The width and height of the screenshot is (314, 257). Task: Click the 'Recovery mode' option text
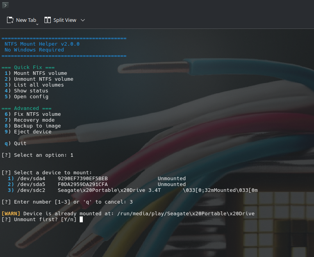point(35,120)
